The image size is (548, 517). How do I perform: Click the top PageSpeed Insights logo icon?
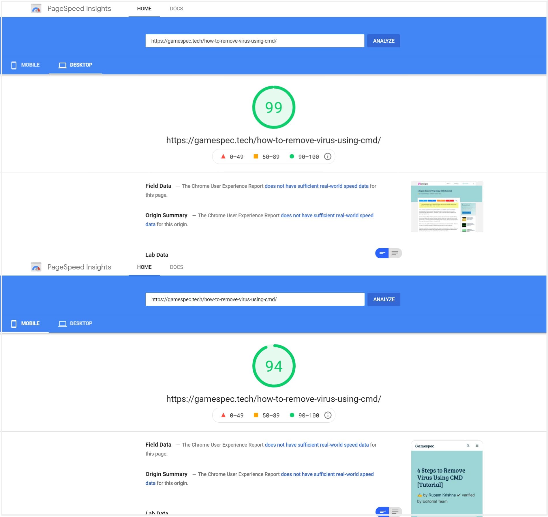pyautogui.click(x=36, y=9)
